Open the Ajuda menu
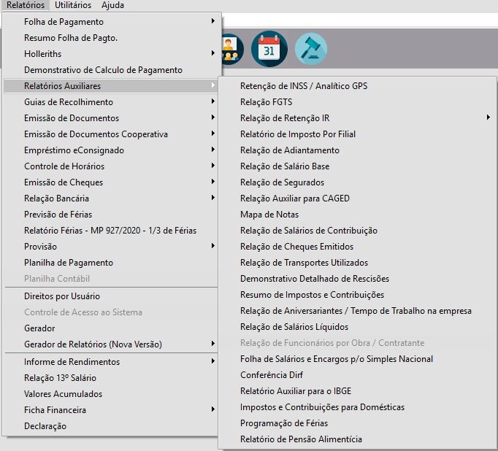This screenshot has height=451, width=498. 112,5
